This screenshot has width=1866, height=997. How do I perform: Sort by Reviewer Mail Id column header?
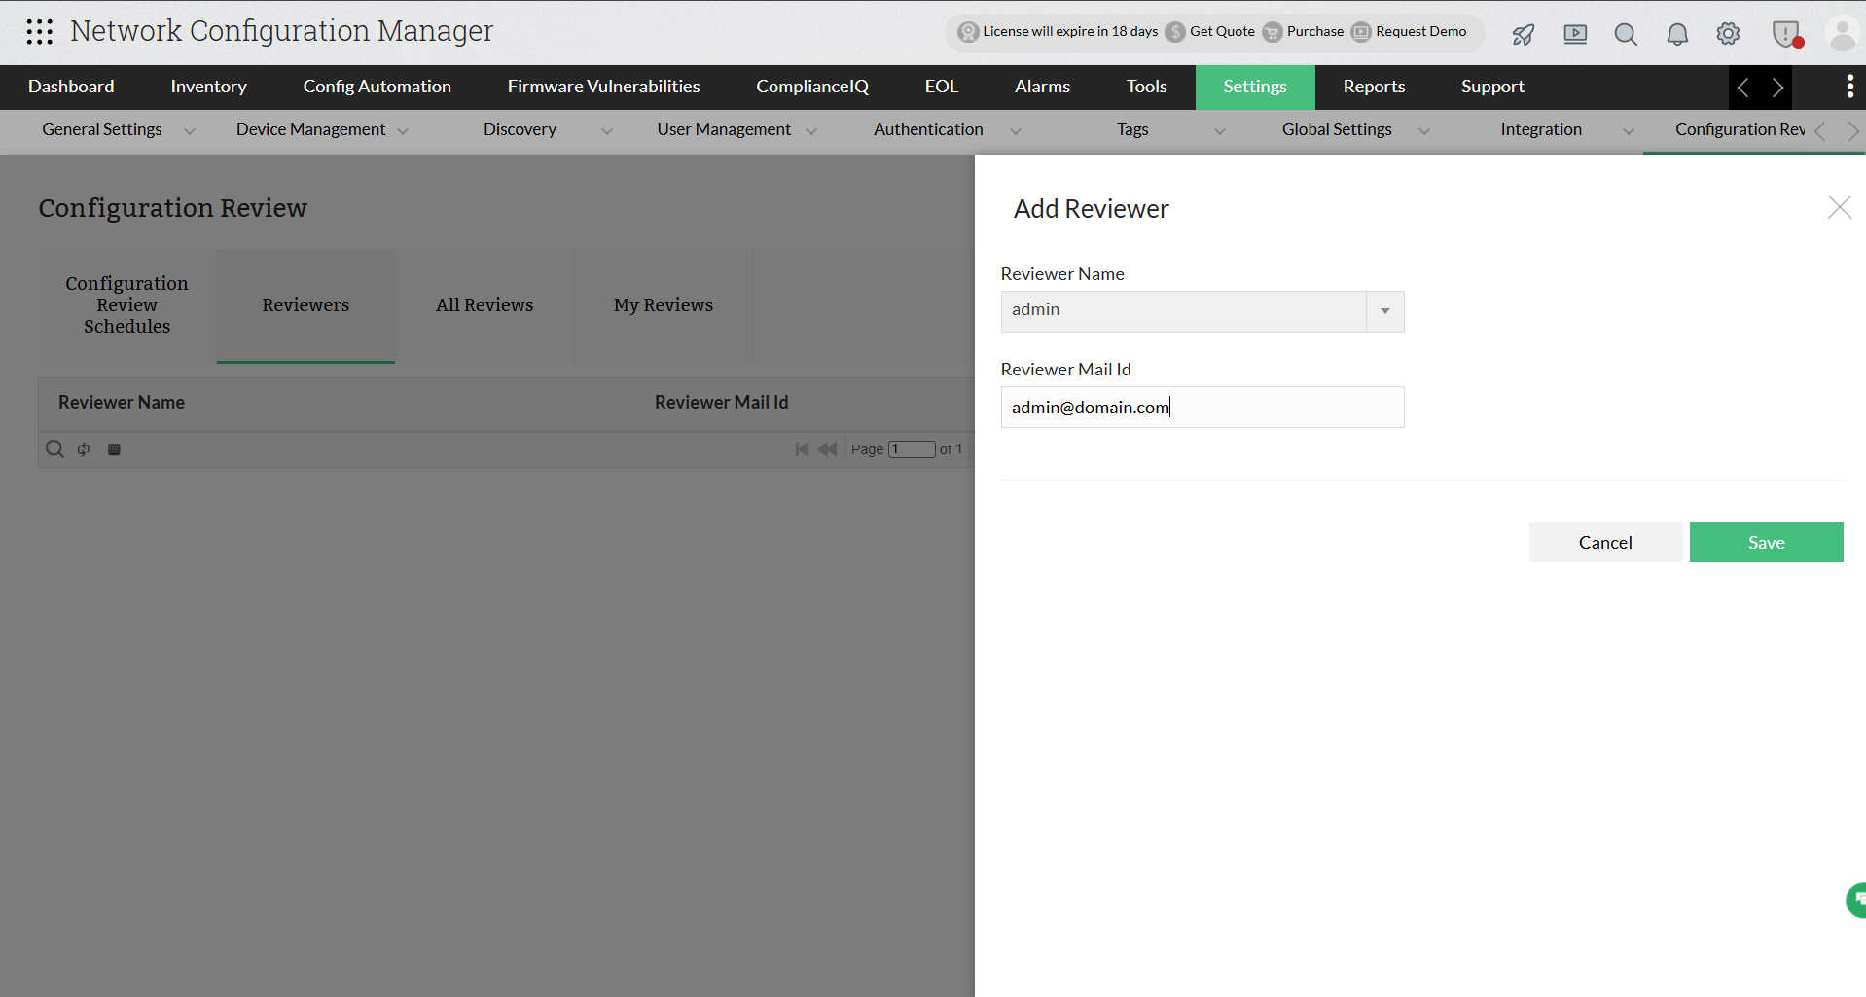(x=721, y=403)
